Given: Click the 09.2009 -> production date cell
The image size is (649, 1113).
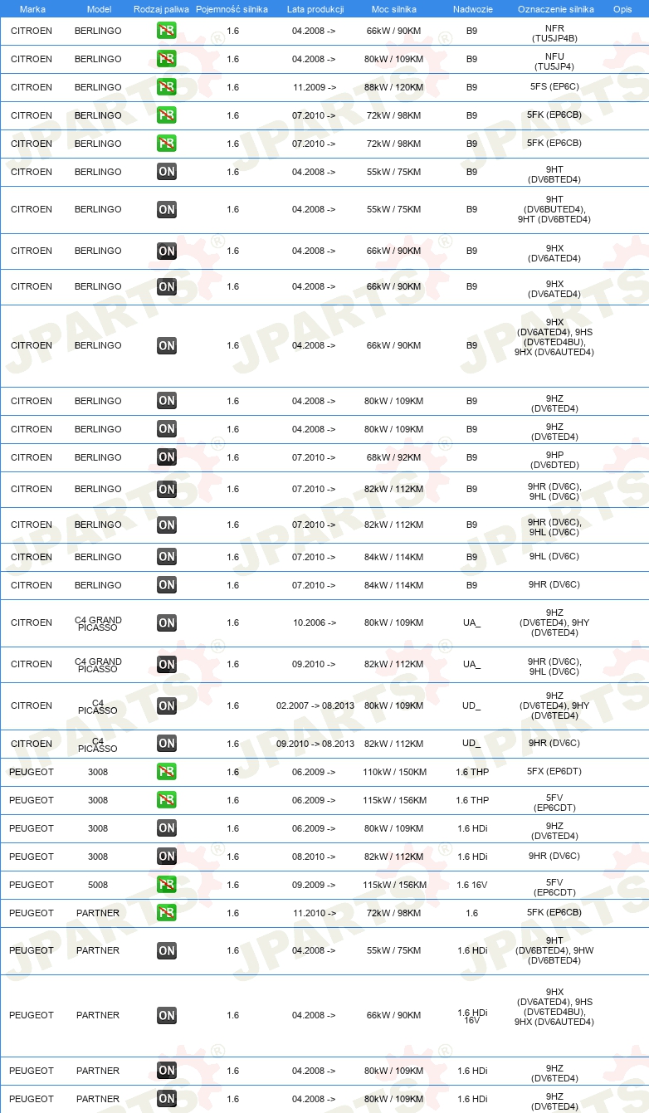Looking at the screenshot, I should pyautogui.click(x=314, y=885).
